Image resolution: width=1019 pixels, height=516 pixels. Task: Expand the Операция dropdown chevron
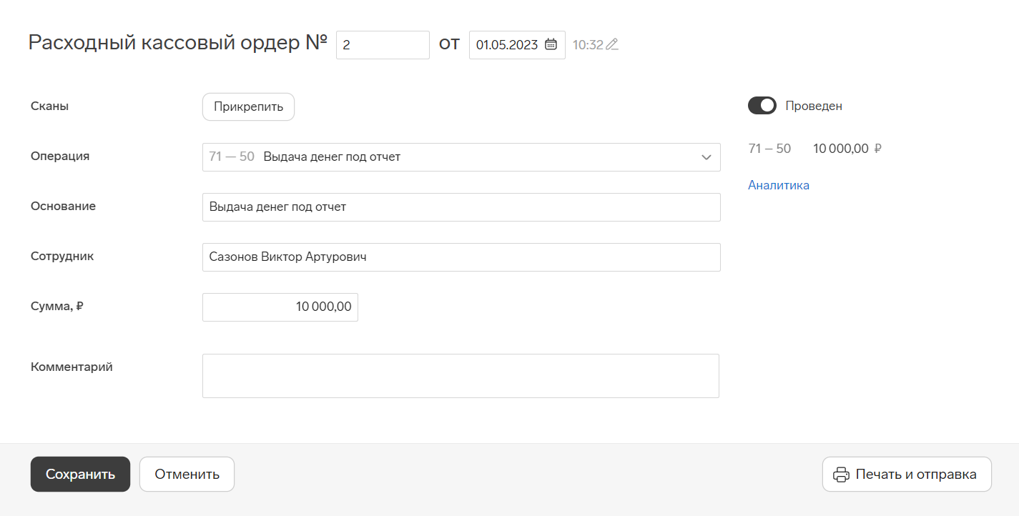coord(706,157)
